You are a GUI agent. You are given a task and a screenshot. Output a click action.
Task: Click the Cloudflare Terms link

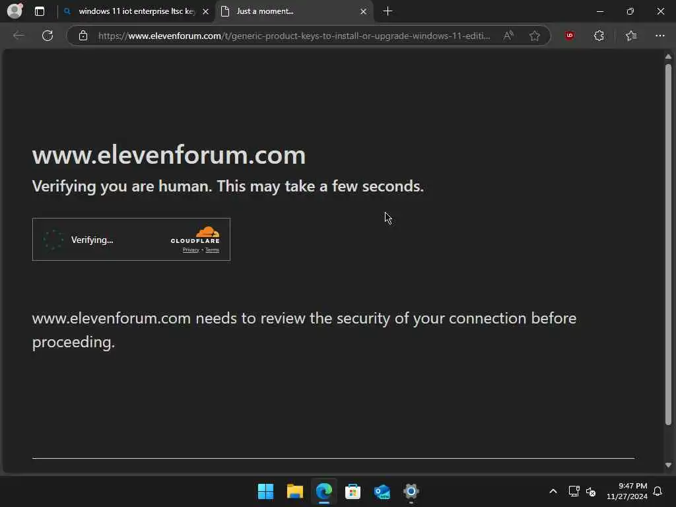212,250
